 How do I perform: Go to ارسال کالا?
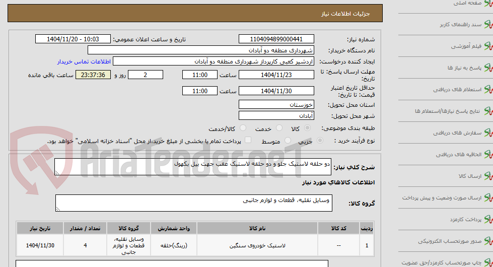pos(470,176)
